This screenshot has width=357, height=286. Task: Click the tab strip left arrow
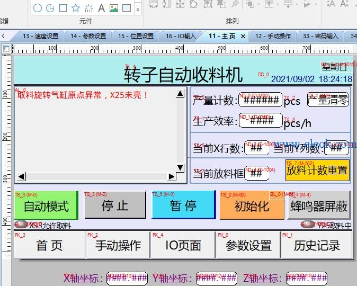pos(3,36)
